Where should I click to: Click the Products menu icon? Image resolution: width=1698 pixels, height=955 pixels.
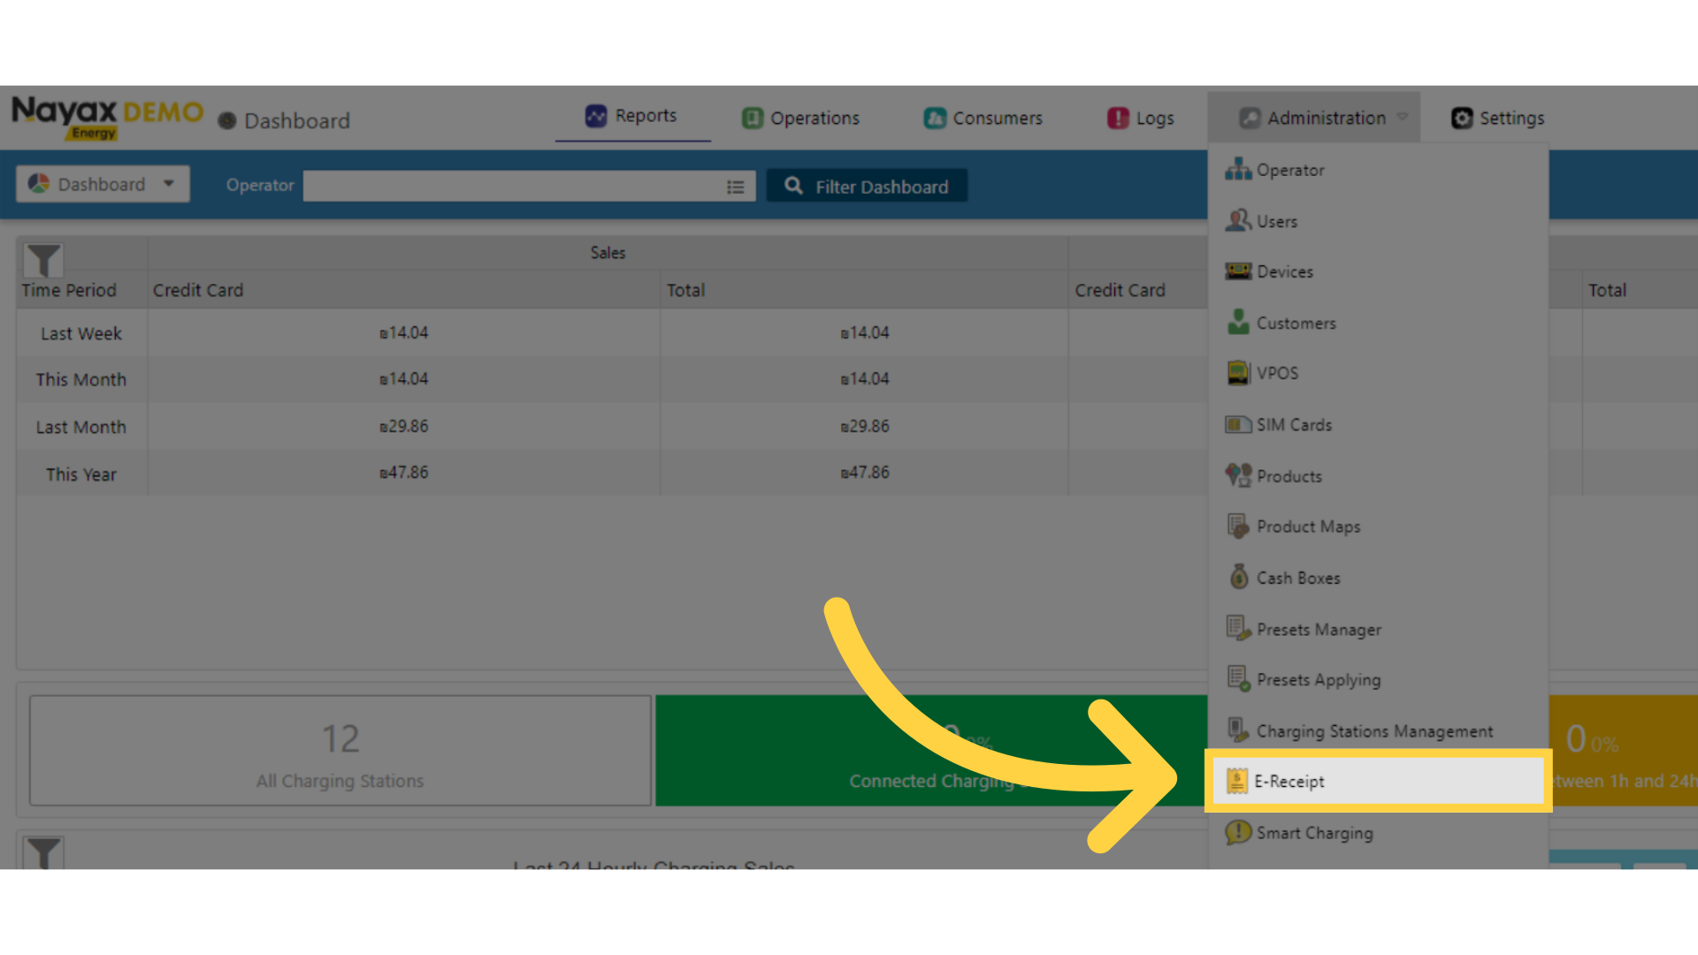click(x=1237, y=476)
